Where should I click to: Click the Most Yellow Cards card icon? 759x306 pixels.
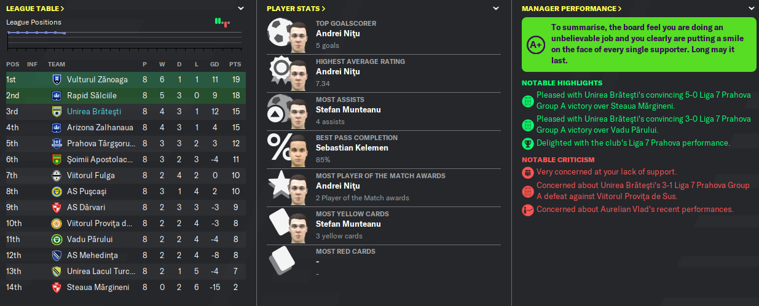coord(278,226)
